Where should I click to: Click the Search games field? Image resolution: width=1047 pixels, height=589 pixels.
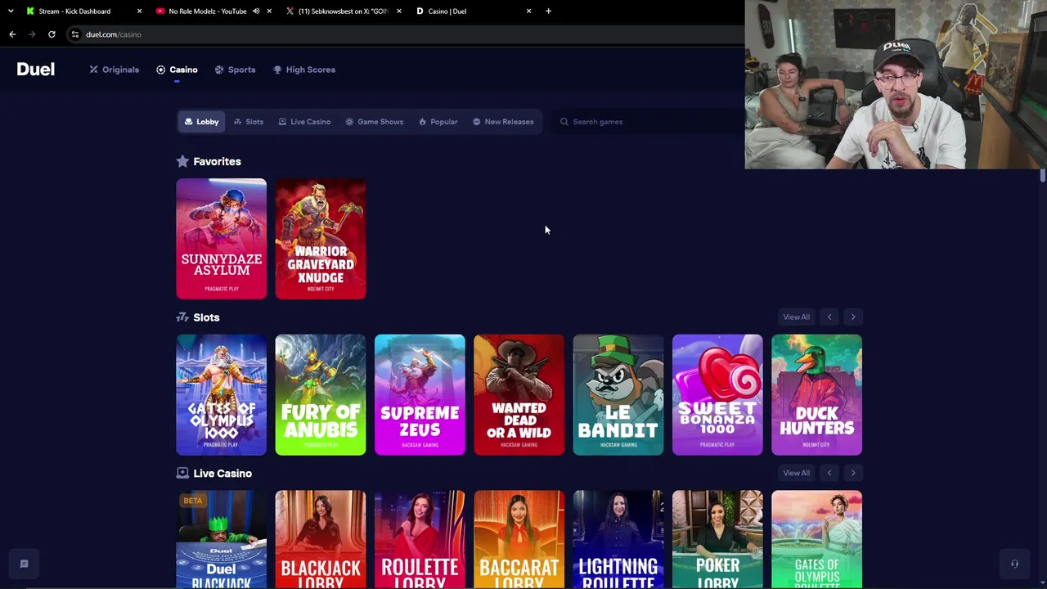point(648,122)
